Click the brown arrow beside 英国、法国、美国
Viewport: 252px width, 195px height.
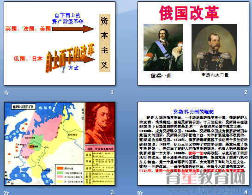(x=73, y=29)
